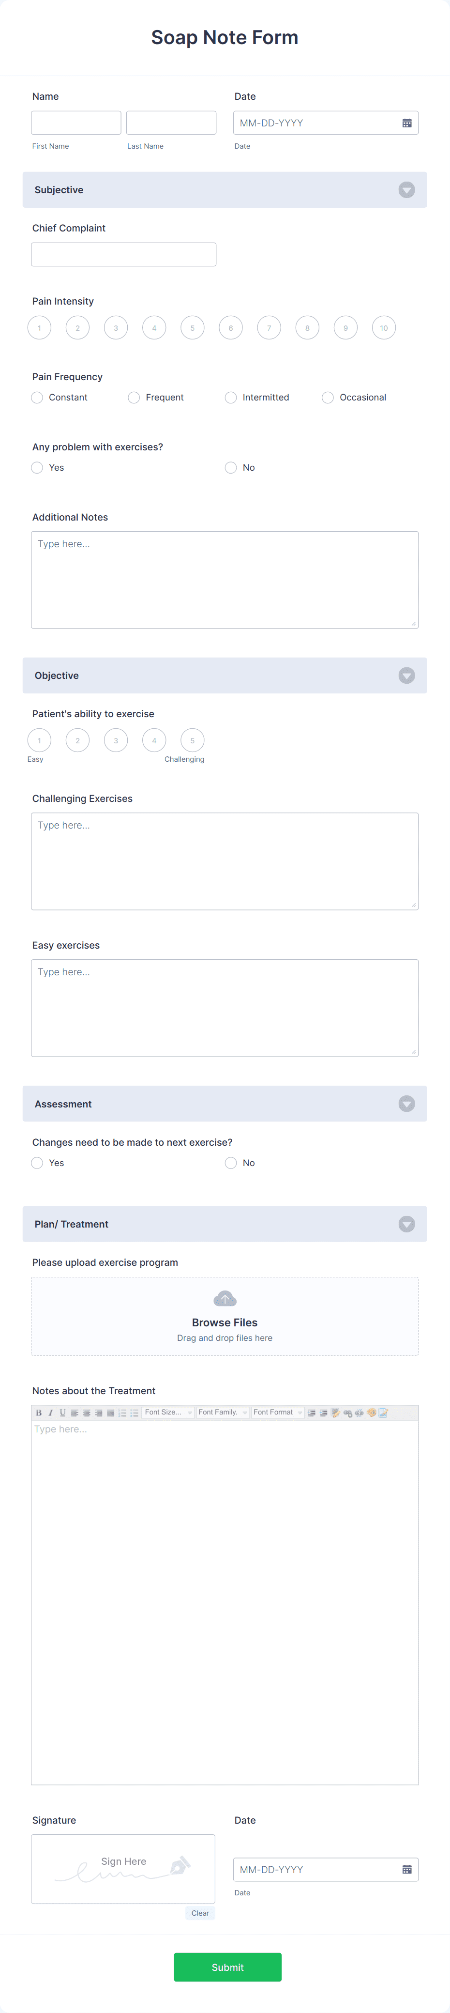Apply italic formatting in the treatment notes toolbar
The width and height of the screenshot is (450, 2013).
(x=51, y=1412)
